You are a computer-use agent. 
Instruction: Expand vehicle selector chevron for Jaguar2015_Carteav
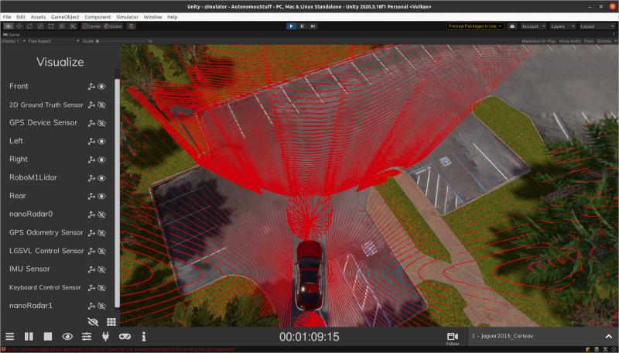pyautogui.click(x=608, y=337)
